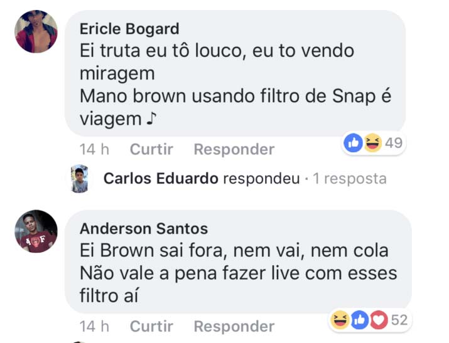This screenshot has width=449, height=343.
Task: Click the 14 h timestamp on Ericle's comment
Action: [94, 149]
